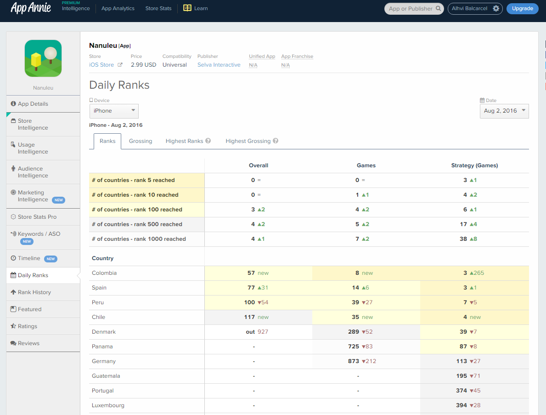The height and width of the screenshot is (415, 546).
Task: Click Colombia's Strategy rank 3 cell
Action: (x=474, y=273)
